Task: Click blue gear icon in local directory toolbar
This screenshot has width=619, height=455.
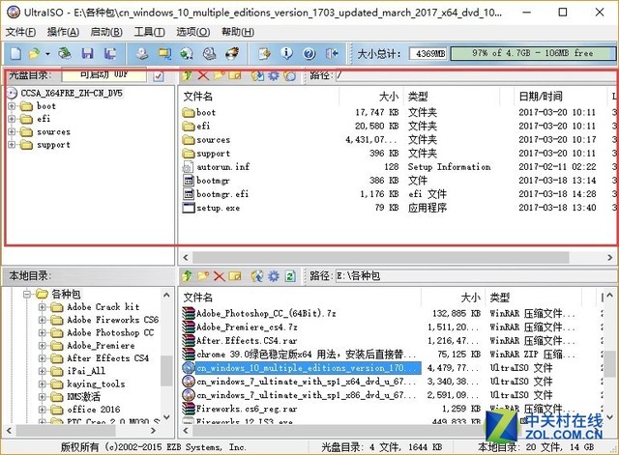Action: click(273, 276)
